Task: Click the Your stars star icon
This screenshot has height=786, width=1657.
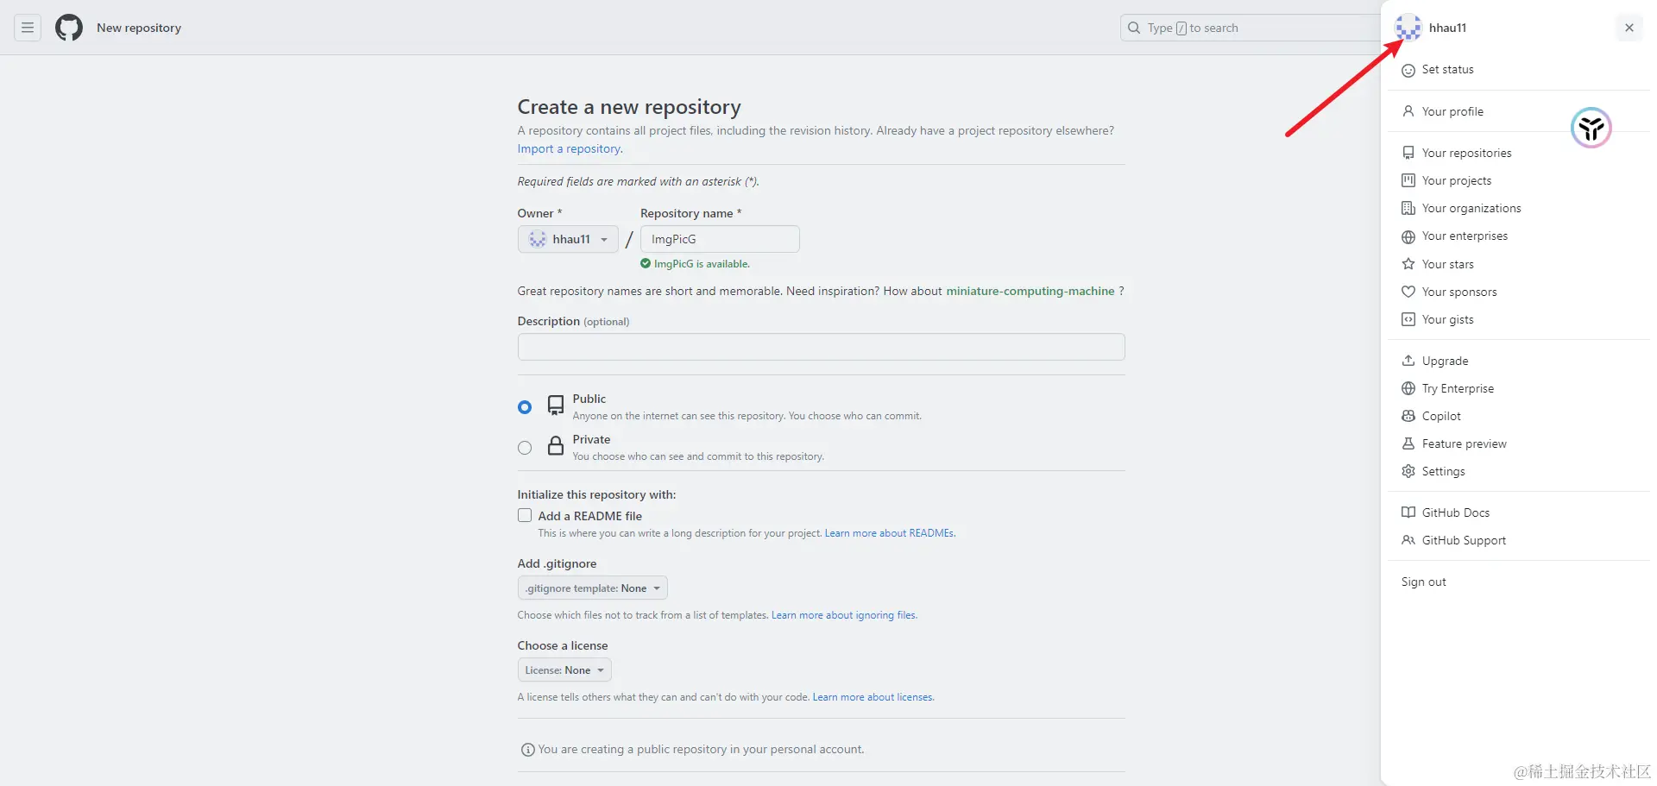Action: [1408, 264]
